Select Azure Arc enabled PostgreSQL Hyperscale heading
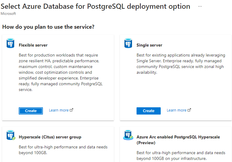This screenshot has height=162, width=232. click(x=178, y=140)
